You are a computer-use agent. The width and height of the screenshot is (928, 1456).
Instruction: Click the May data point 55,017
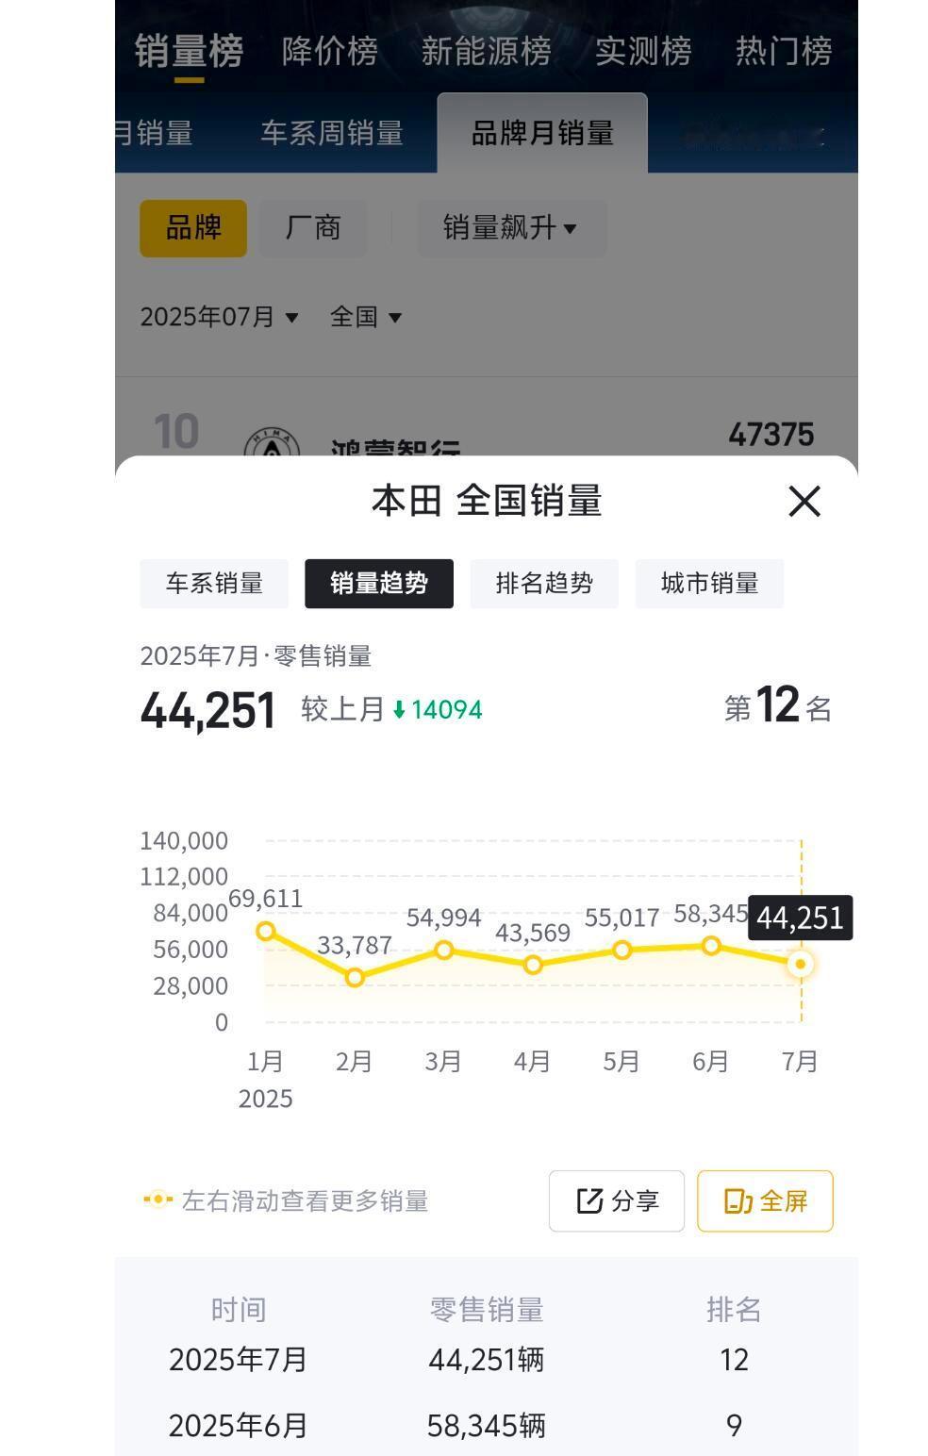[x=622, y=950]
